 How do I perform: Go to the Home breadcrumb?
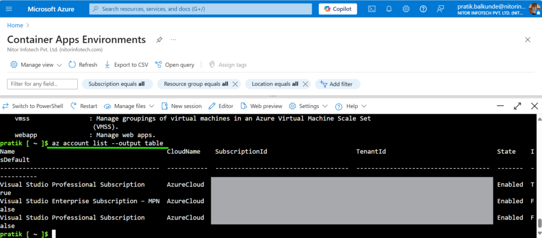tap(15, 25)
